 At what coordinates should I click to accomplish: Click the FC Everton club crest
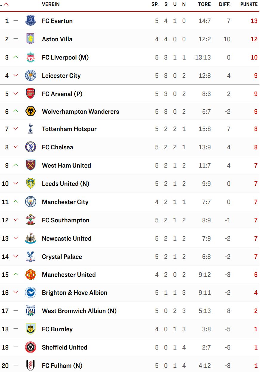pyautogui.click(x=30, y=21)
